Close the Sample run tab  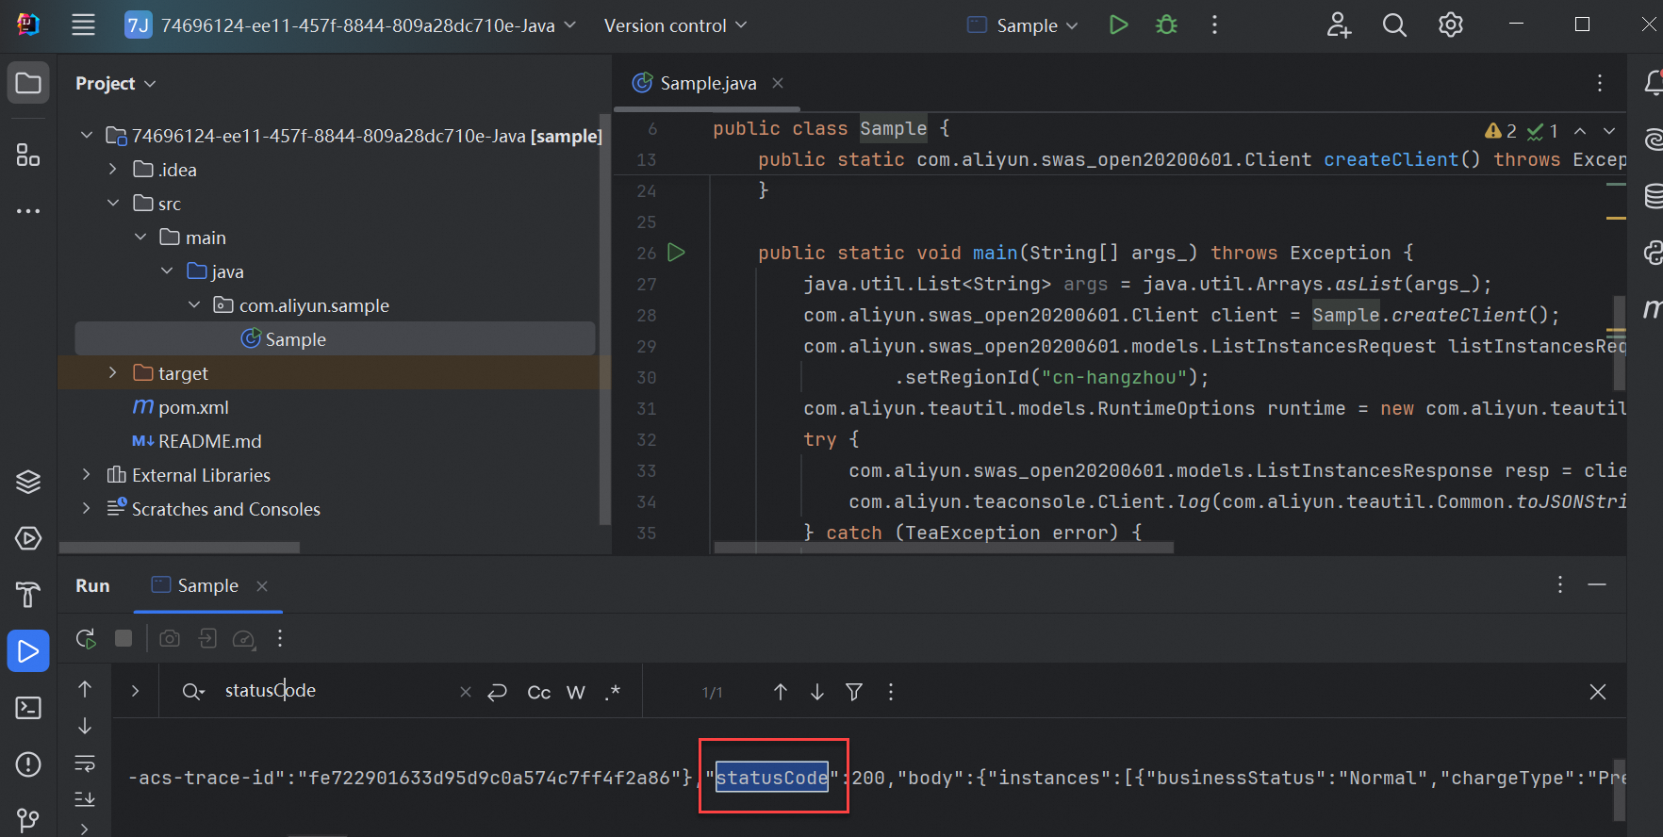pos(262,586)
